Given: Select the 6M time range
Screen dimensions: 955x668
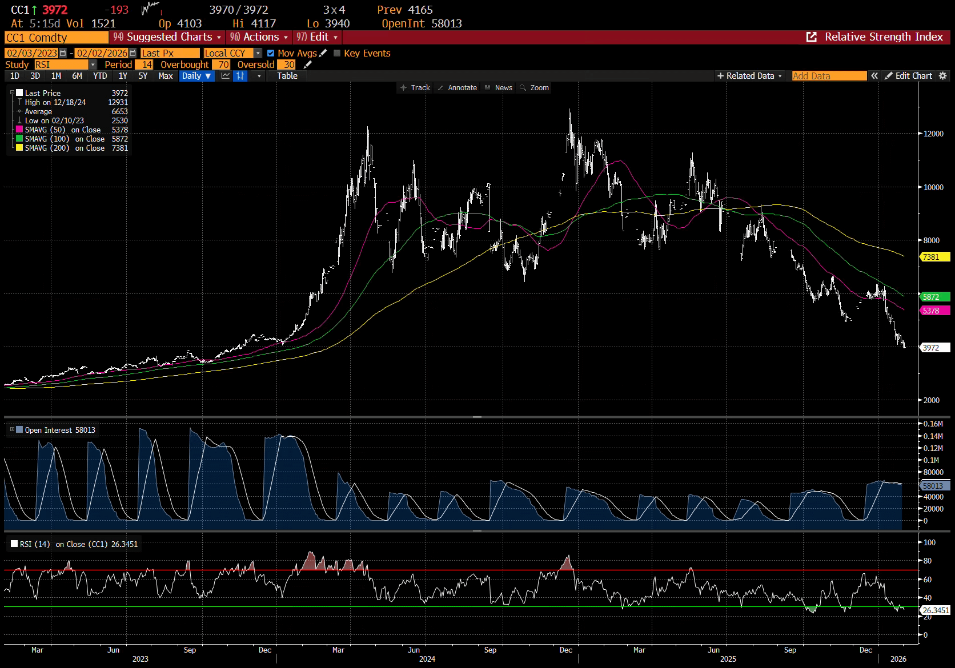Looking at the screenshot, I should pos(77,76).
